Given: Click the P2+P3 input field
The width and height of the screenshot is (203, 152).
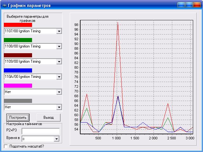Looking at the screenshot, I should (x=40, y=131).
